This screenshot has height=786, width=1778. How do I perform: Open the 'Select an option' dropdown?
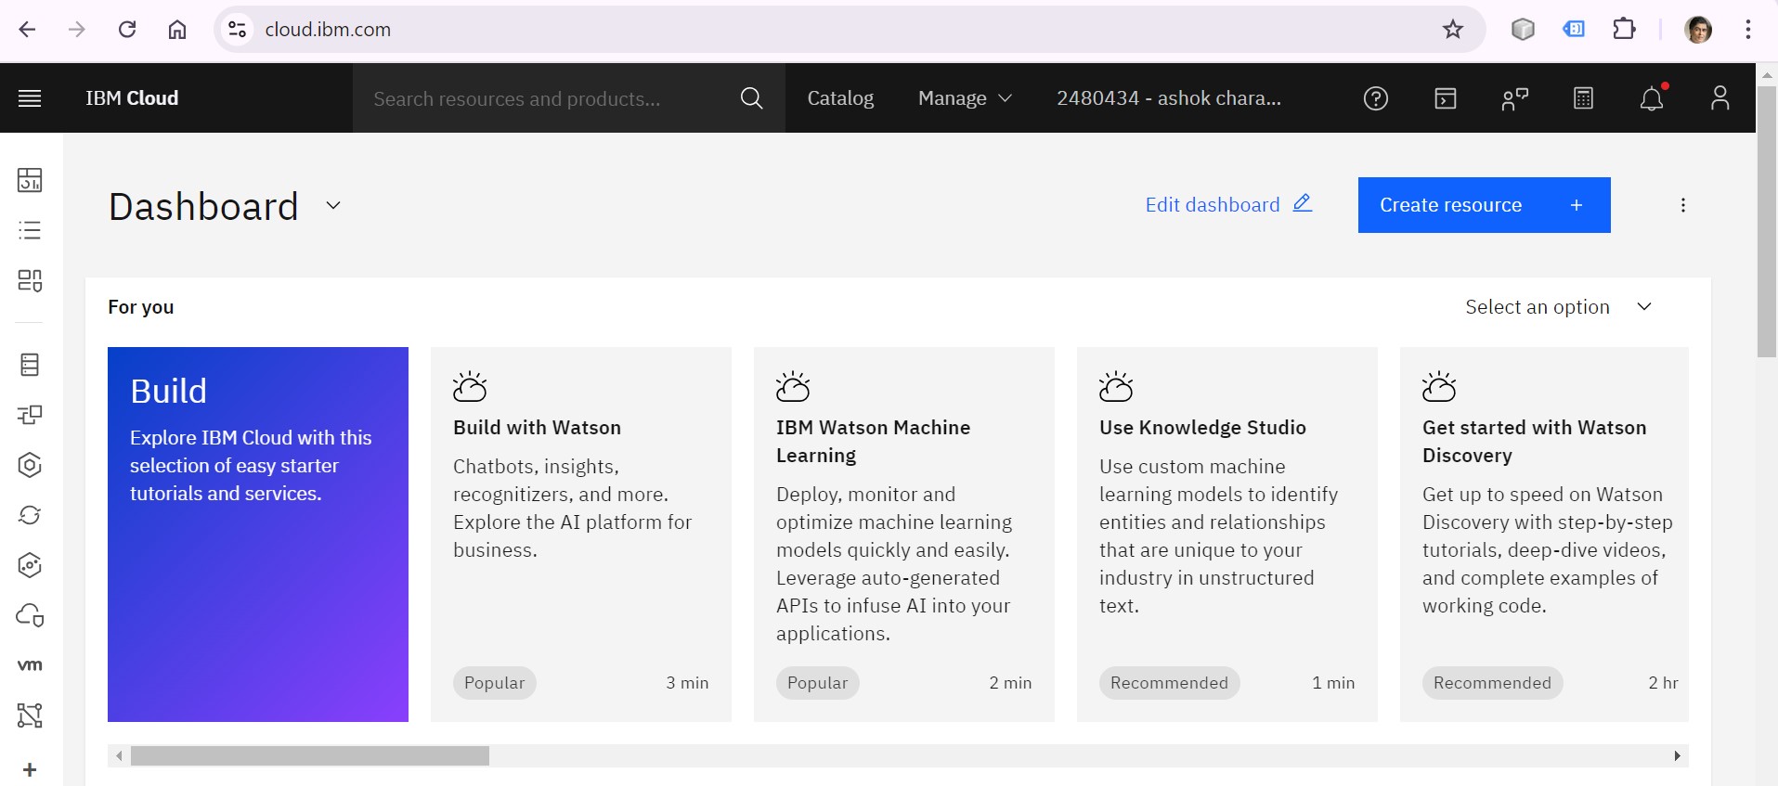point(1559,307)
